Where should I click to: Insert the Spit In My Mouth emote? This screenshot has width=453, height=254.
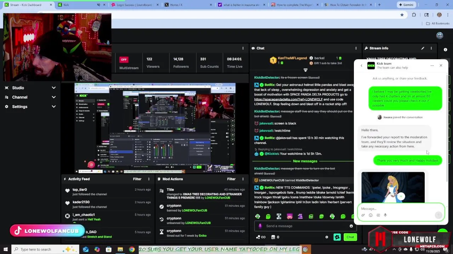pos(279,216)
